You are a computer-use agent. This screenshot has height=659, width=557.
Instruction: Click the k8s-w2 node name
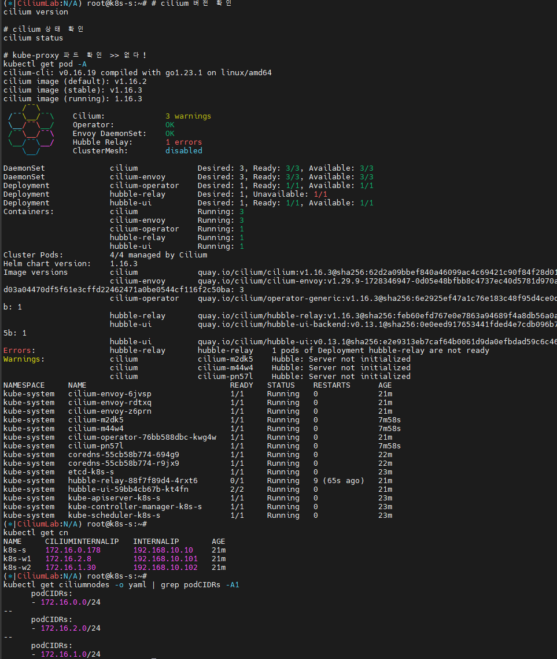[17, 568]
